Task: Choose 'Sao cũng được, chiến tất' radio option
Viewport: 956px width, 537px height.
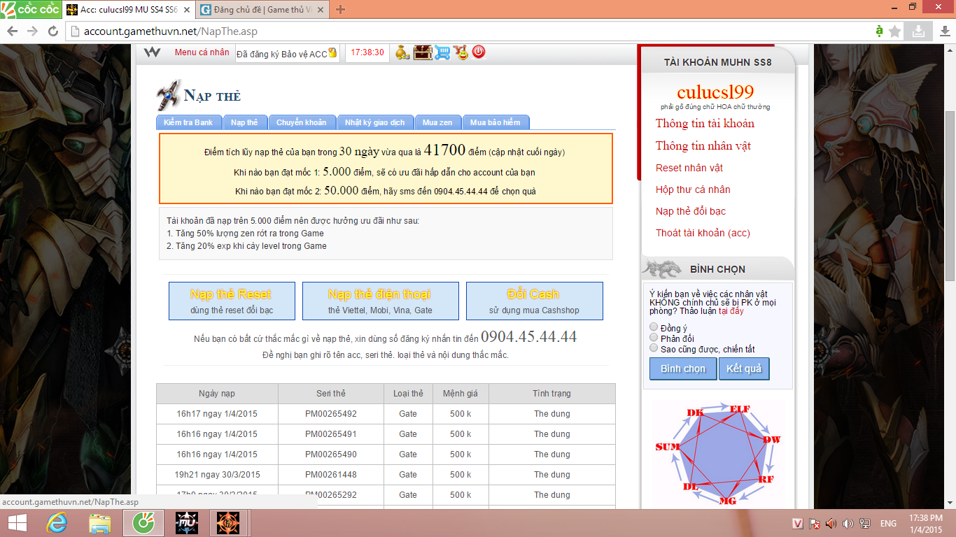Action: point(654,348)
